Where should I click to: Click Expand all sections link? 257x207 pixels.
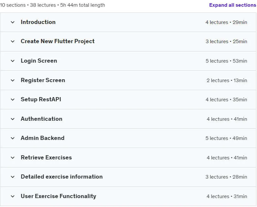(x=233, y=5)
